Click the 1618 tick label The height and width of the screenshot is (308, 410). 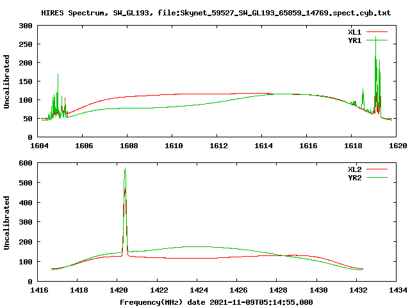coord(353,146)
